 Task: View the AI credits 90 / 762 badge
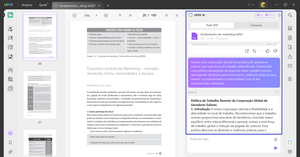[x=265, y=15]
